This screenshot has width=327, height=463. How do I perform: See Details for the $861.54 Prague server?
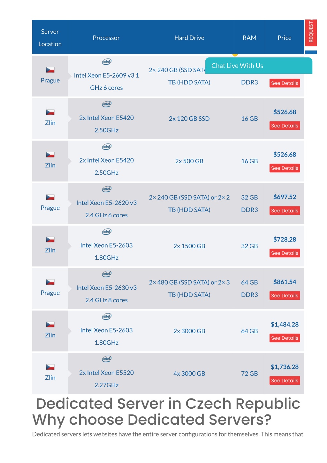[285, 296]
